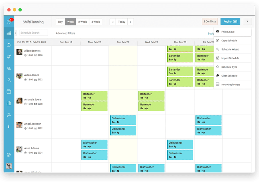This screenshot has height=183, width=259.
Task: Choose Clear Schedule in the menu
Action: 229,76
